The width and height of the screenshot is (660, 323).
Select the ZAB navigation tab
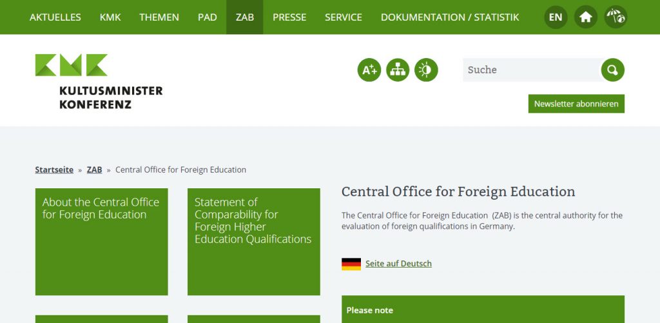245,17
